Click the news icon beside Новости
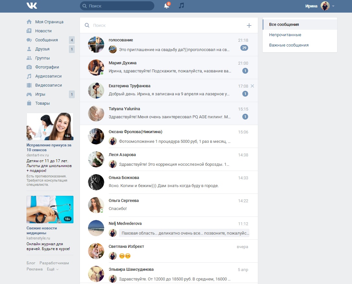The height and width of the screenshot is (284, 352). pos(29,31)
